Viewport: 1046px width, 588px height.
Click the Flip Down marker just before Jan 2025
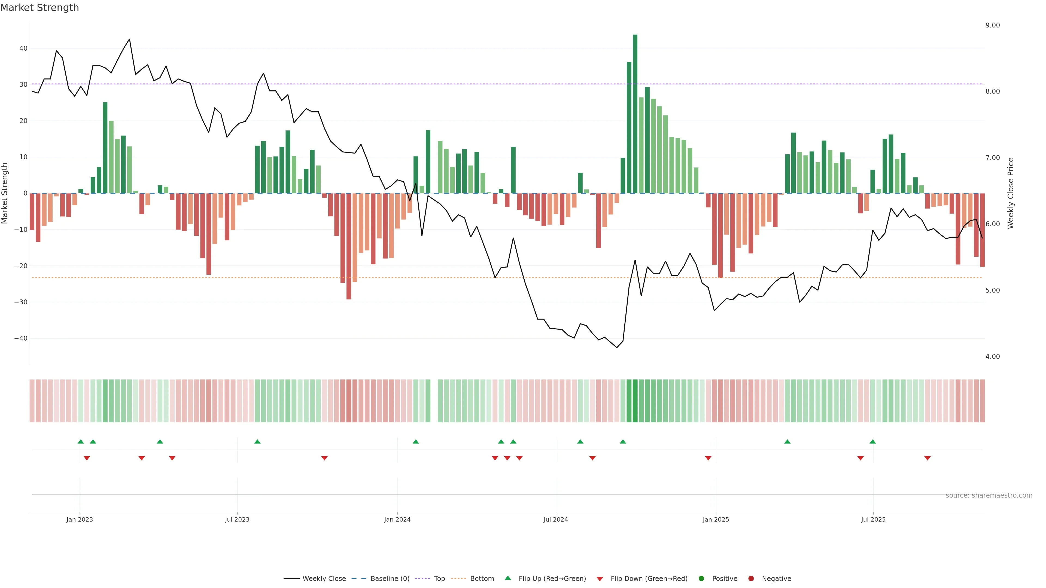(x=708, y=458)
